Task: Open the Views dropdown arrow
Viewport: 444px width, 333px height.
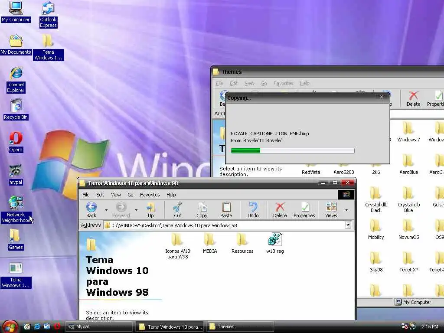Action: [346, 210]
